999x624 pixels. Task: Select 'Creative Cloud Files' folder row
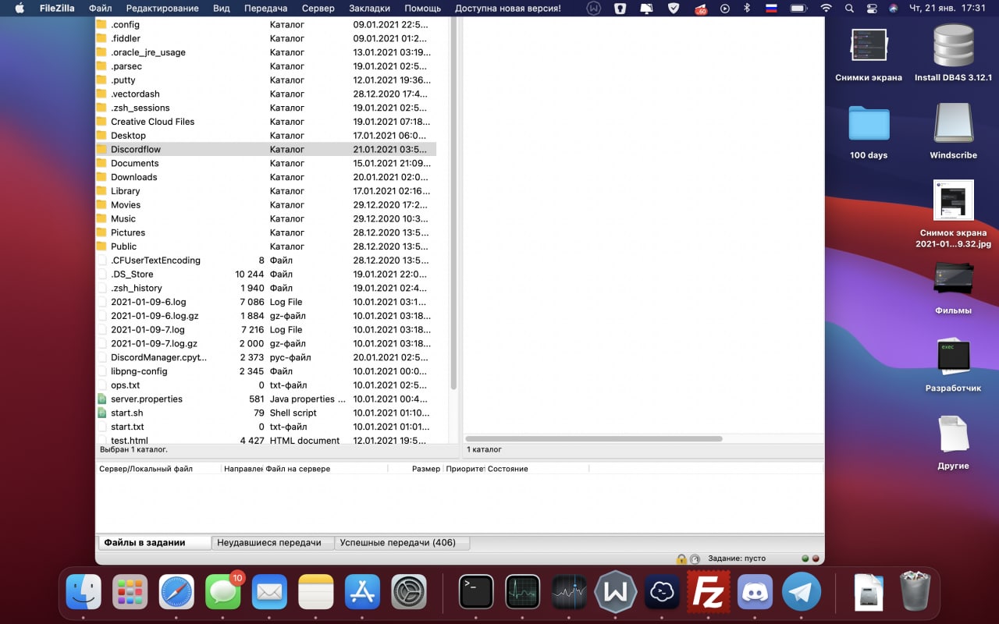click(x=265, y=122)
